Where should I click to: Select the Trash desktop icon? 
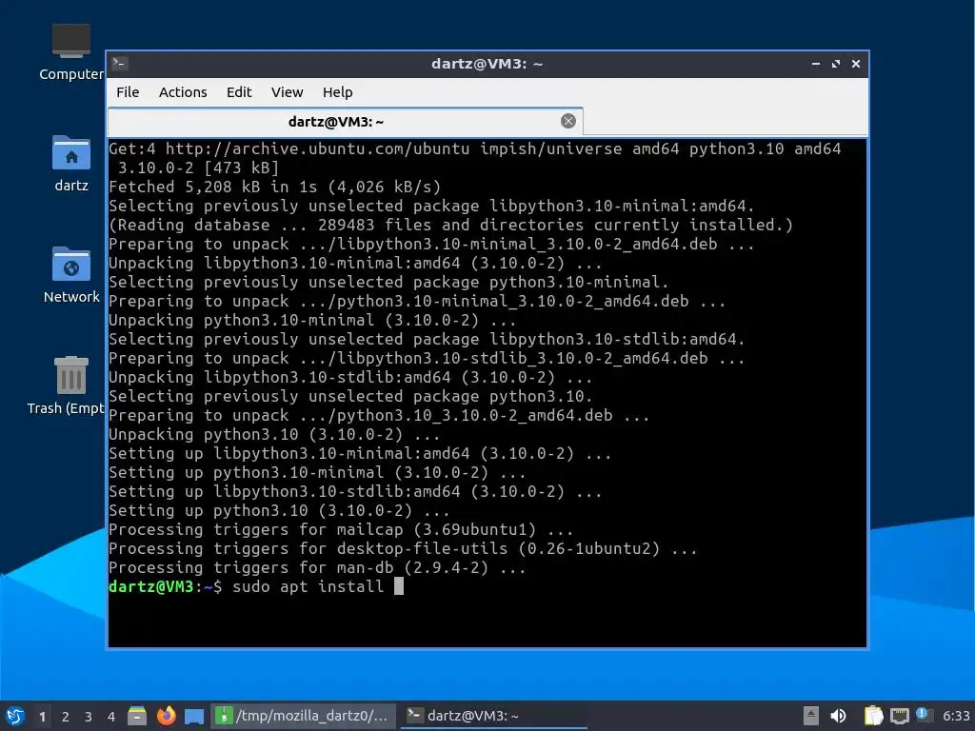coord(68,385)
